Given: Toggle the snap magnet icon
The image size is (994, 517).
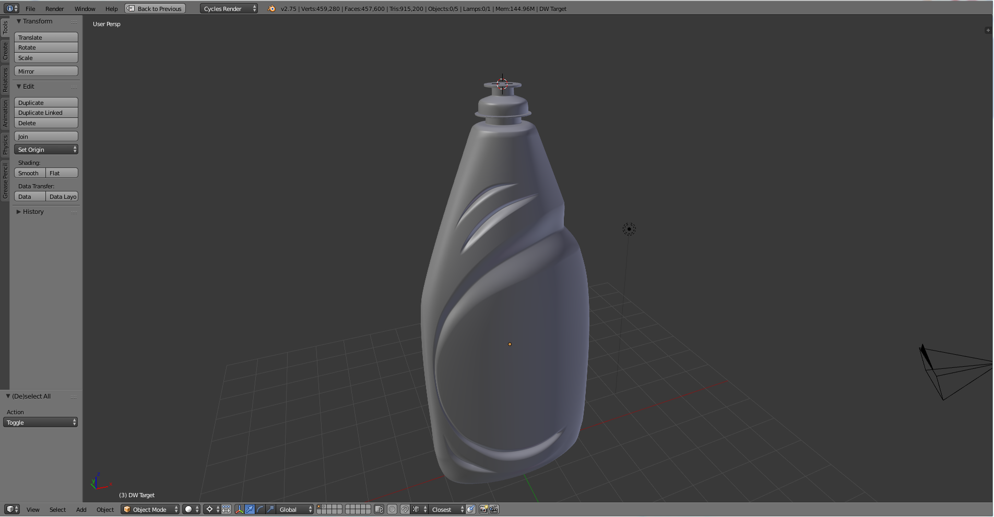Looking at the screenshot, I should (x=405, y=510).
